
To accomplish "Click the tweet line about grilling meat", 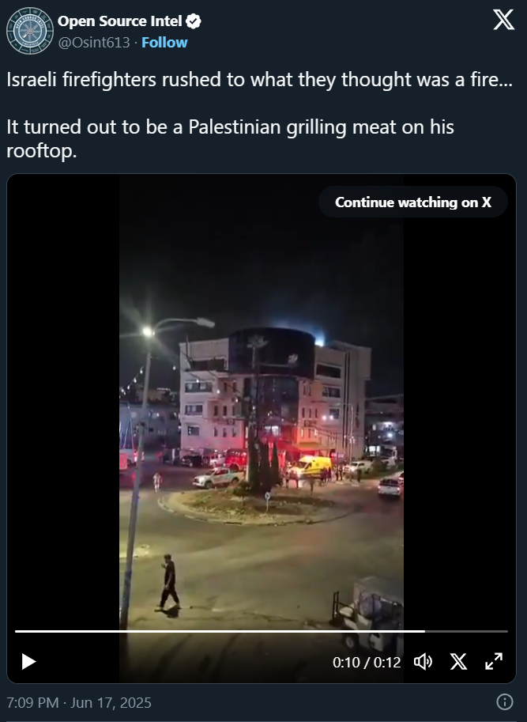I will coord(230,138).
